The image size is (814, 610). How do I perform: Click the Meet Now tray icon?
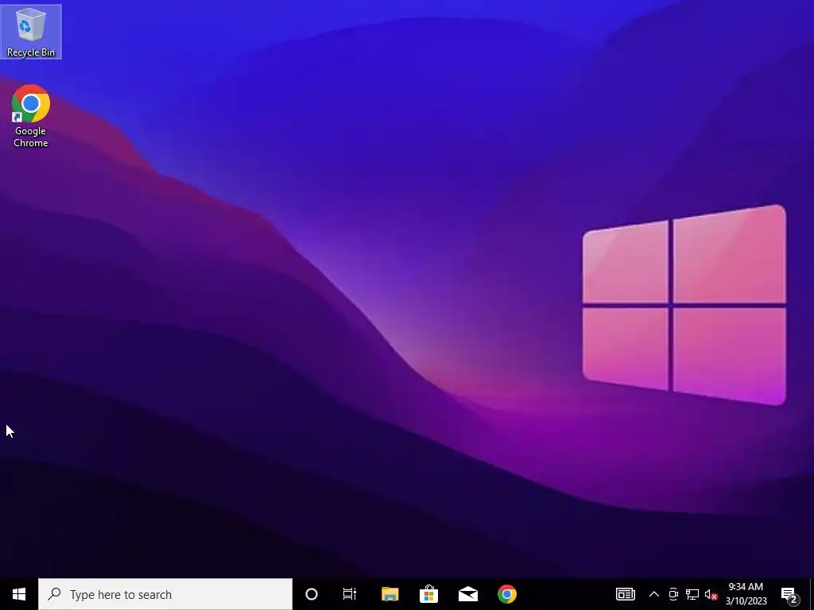tap(673, 594)
